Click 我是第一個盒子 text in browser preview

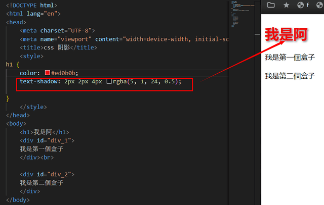tap(290, 58)
